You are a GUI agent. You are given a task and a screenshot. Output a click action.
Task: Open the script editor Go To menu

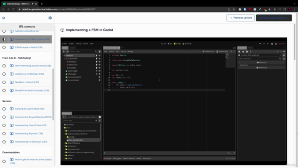tap(123, 51)
